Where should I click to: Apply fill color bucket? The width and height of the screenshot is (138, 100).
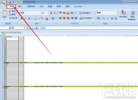point(42,19)
